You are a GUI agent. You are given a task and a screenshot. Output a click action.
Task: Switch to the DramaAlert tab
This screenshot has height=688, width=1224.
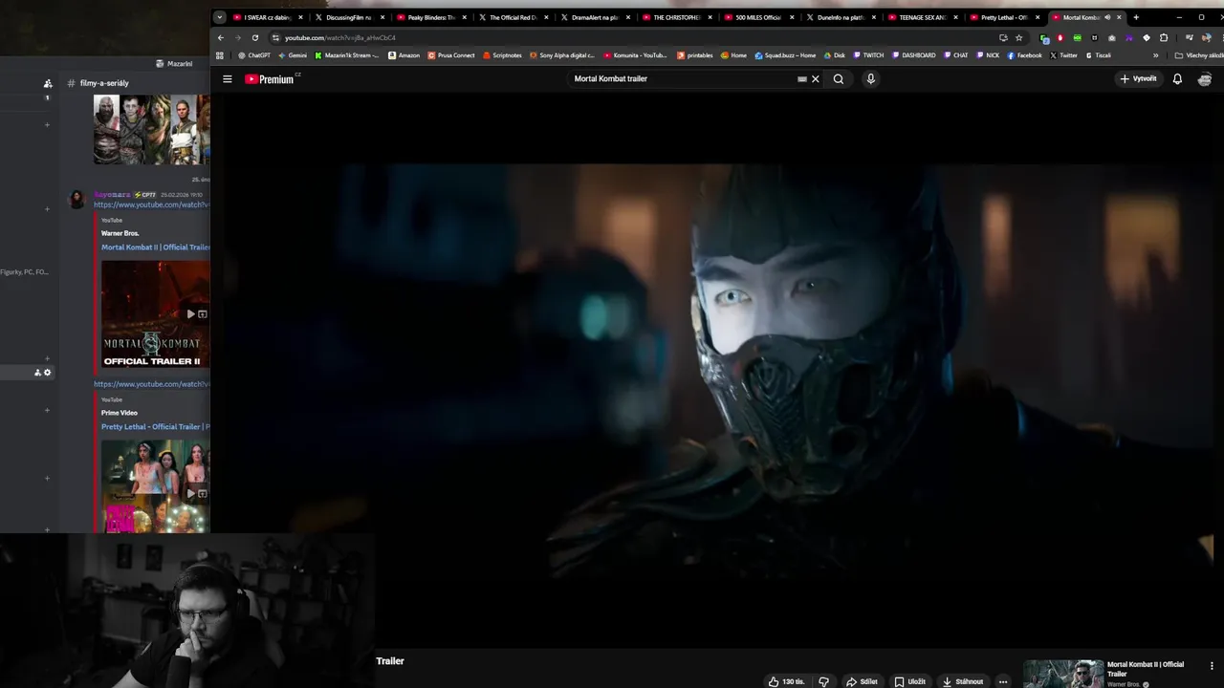(x=595, y=17)
